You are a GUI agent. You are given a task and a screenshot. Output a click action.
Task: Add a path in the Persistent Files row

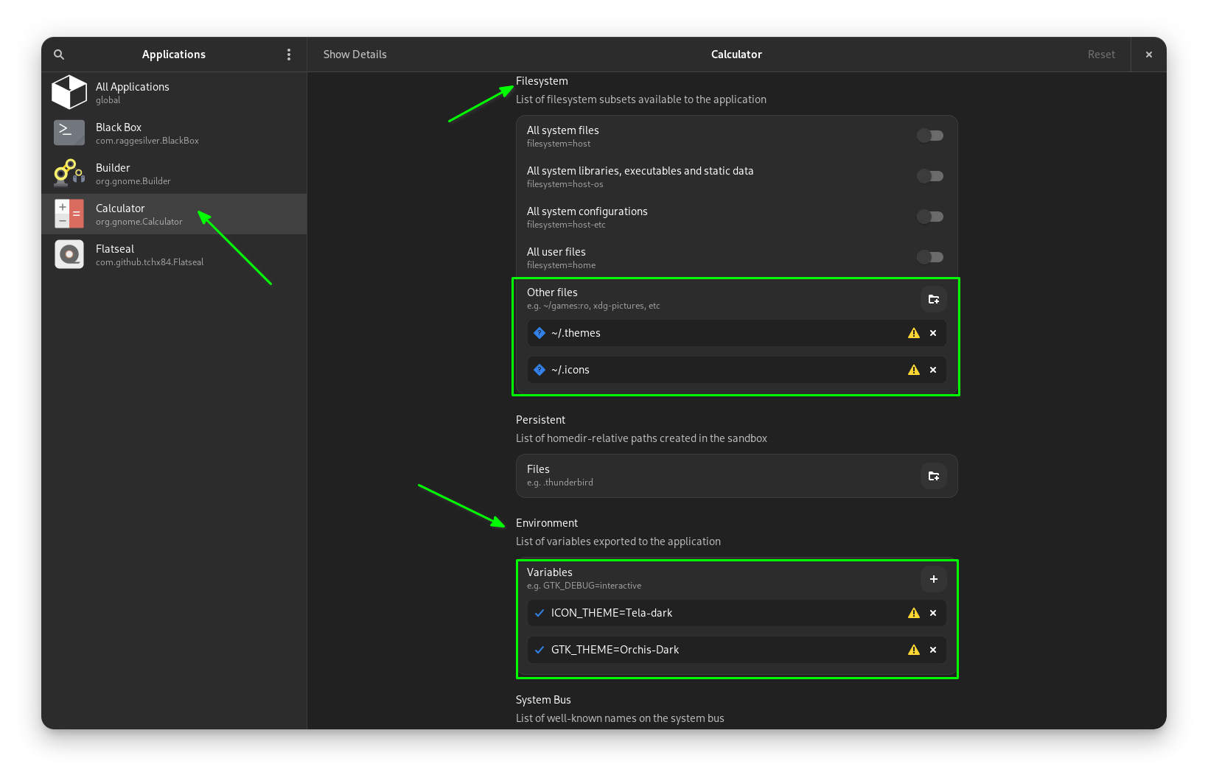pyautogui.click(x=933, y=476)
